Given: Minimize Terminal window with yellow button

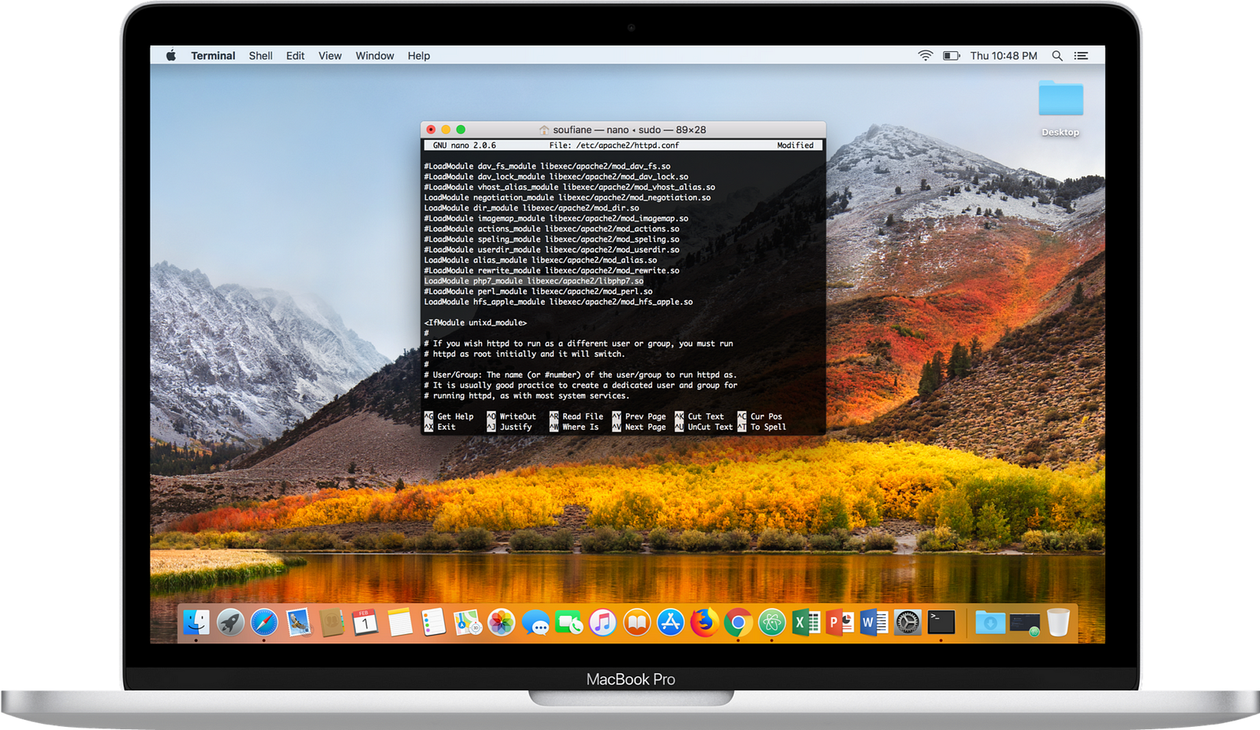Looking at the screenshot, I should [446, 129].
